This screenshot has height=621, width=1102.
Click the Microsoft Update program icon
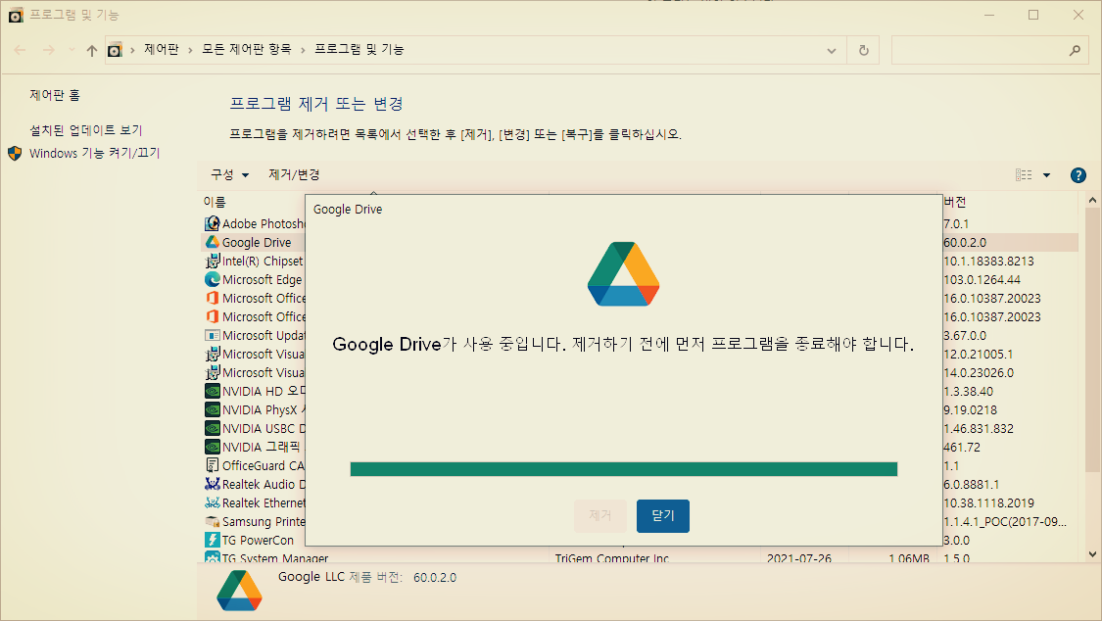pyautogui.click(x=212, y=335)
